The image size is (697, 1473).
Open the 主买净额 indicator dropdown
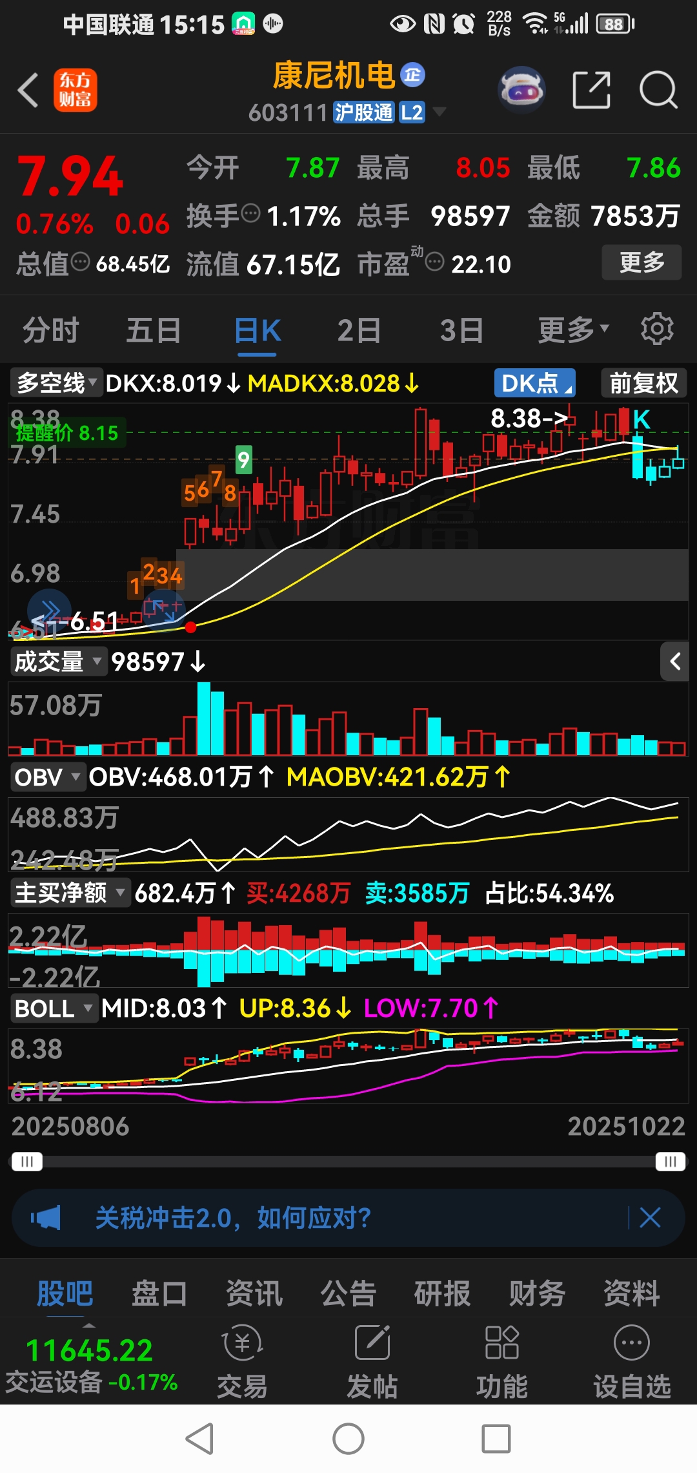click(x=70, y=893)
